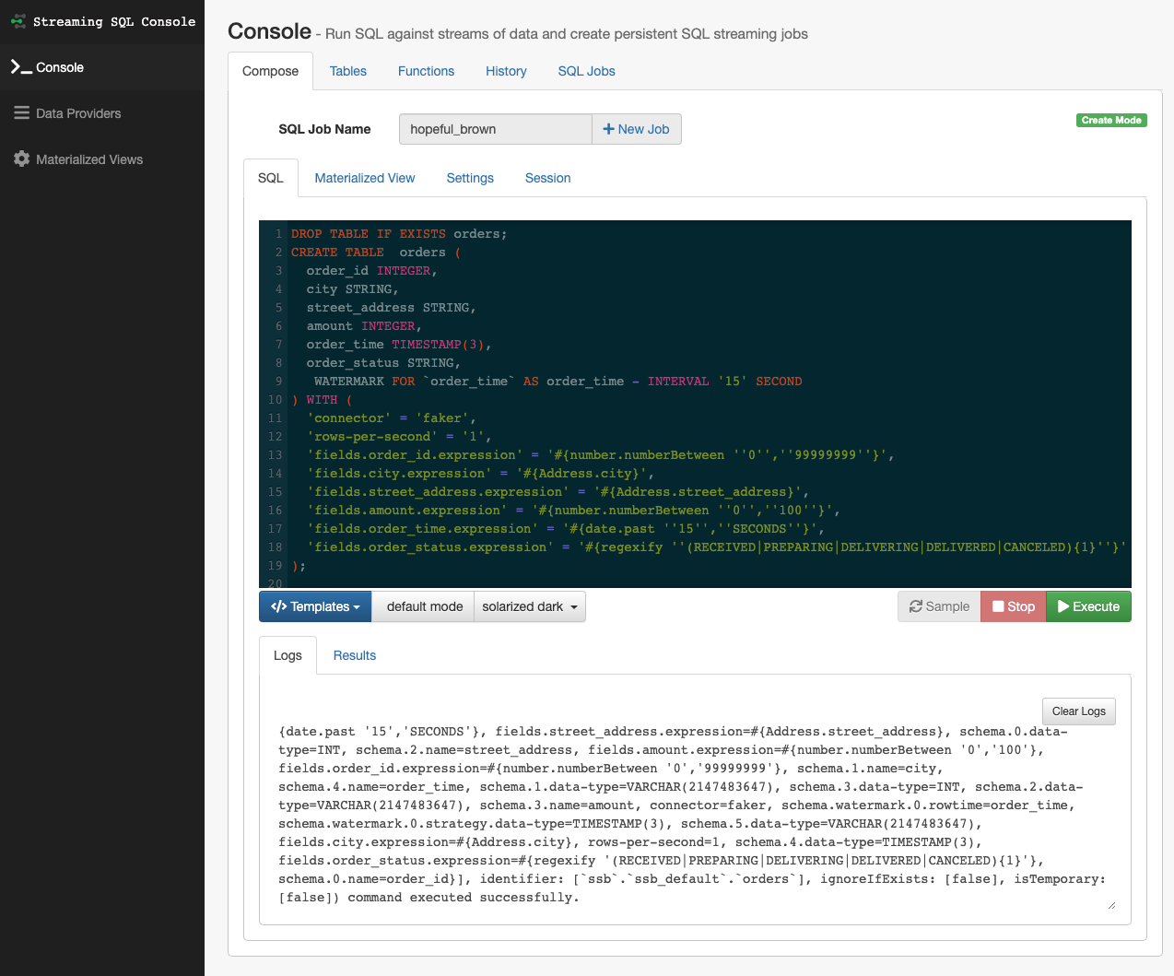Screen dimensions: 1174x976
Task: Click the SQL Job Name input field
Action: click(495, 129)
